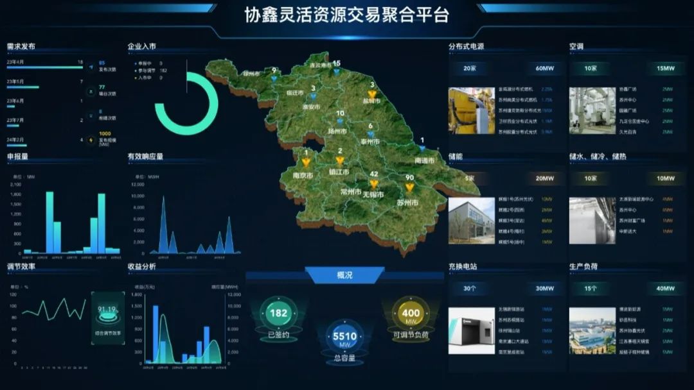This screenshot has height=390, width=694.
Task: Click the tallest blue bar in 收益分析 chart
Action: tap(156, 334)
